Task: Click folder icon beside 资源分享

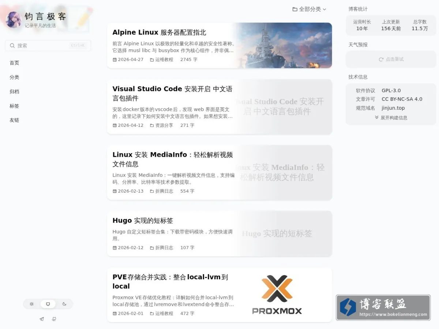Action: 152,125
